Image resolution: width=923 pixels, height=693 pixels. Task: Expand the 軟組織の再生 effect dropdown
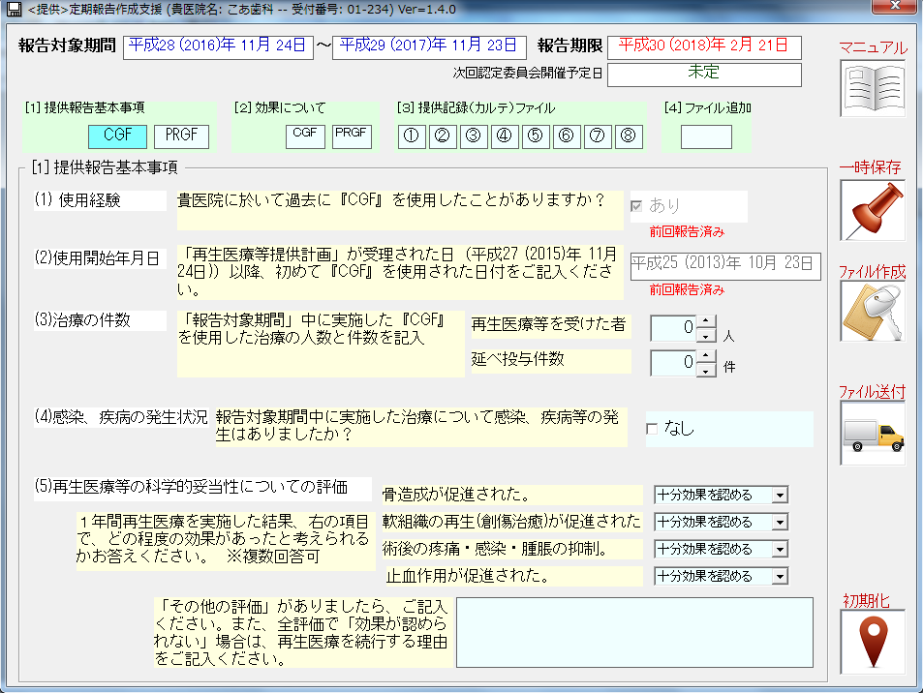coord(780,523)
